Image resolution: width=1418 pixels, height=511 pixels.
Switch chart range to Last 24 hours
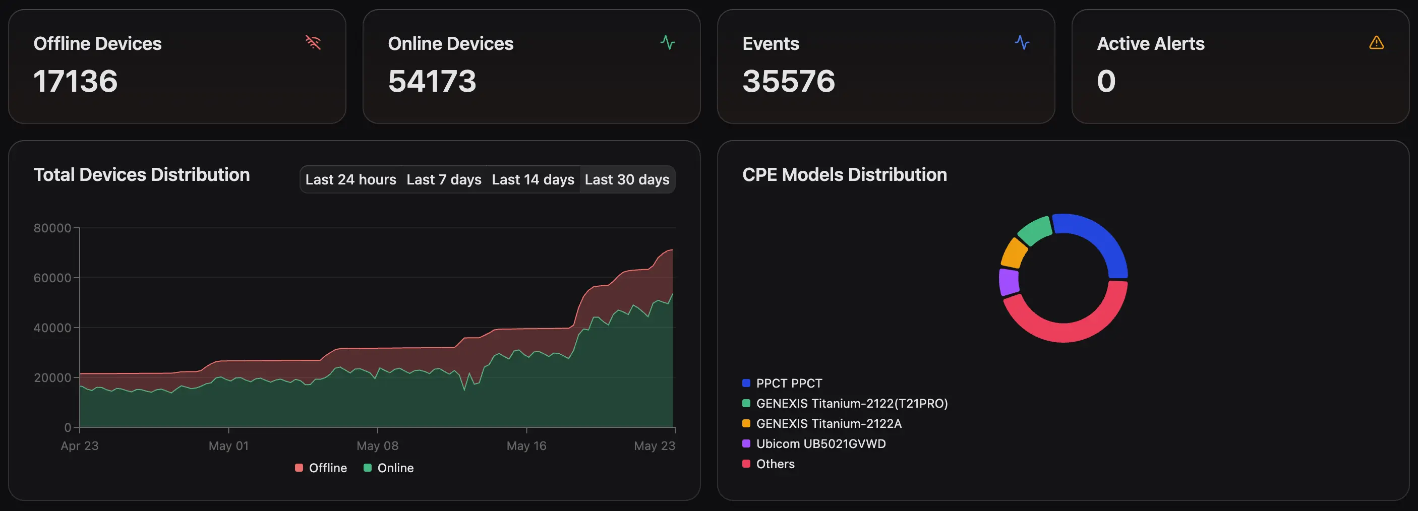point(350,179)
